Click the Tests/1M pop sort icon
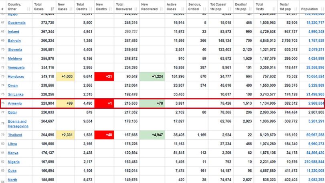Screen dimensions: 325x183 [296, 9]
